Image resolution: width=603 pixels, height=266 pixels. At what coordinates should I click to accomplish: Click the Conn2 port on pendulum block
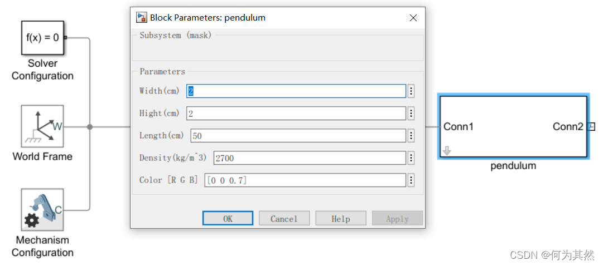point(592,127)
